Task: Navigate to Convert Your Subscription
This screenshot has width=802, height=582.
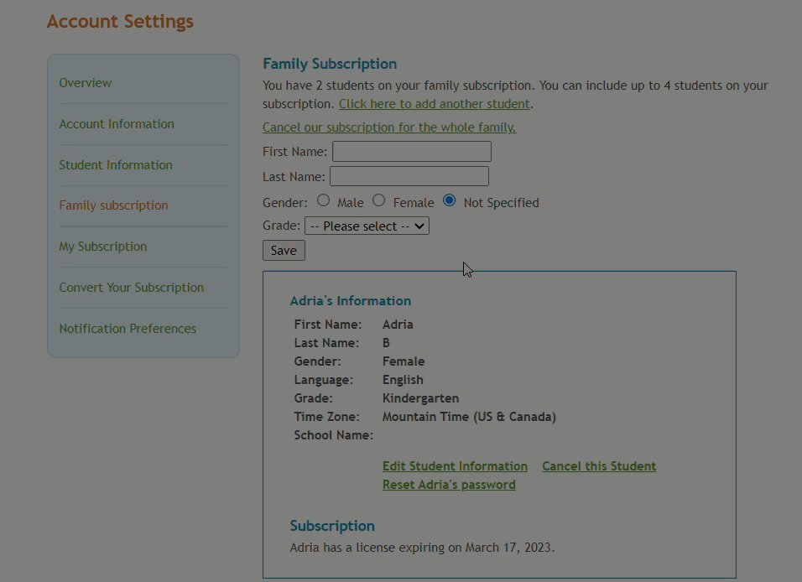Action: point(131,288)
